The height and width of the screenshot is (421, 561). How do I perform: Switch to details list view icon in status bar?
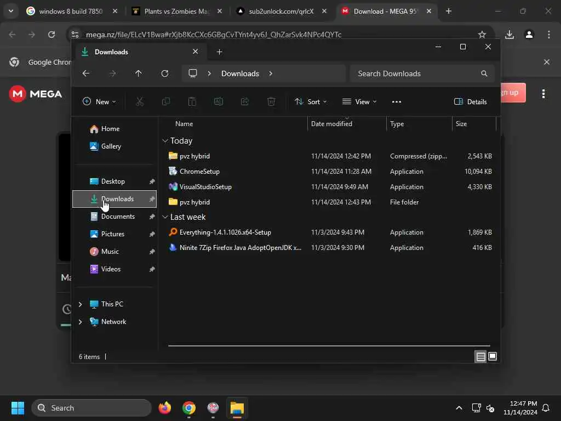click(480, 356)
